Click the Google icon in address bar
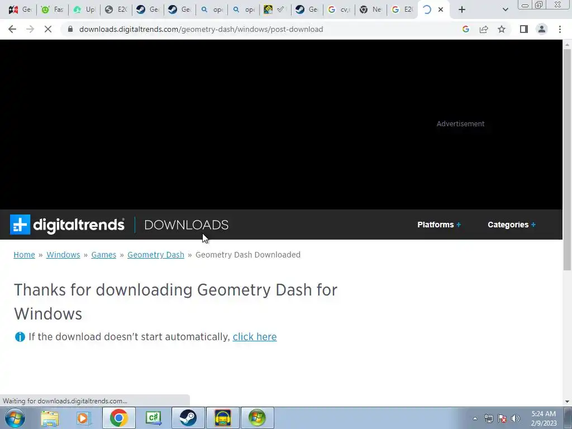Screen dimensions: 572x429 click(465, 29)
